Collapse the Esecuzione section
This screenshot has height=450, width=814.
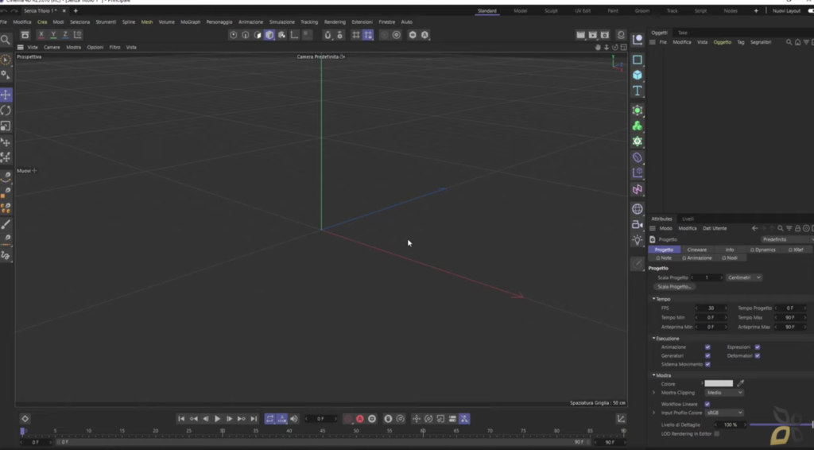tap(653, 339)
